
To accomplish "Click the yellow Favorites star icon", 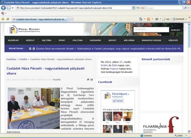I will tap(3, 19).
